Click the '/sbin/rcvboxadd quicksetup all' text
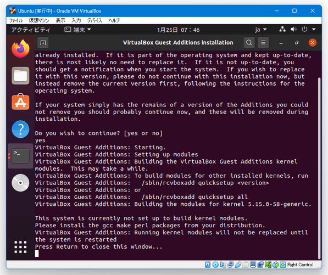Screen dimensions: 328x275 [x=194, y=197]
